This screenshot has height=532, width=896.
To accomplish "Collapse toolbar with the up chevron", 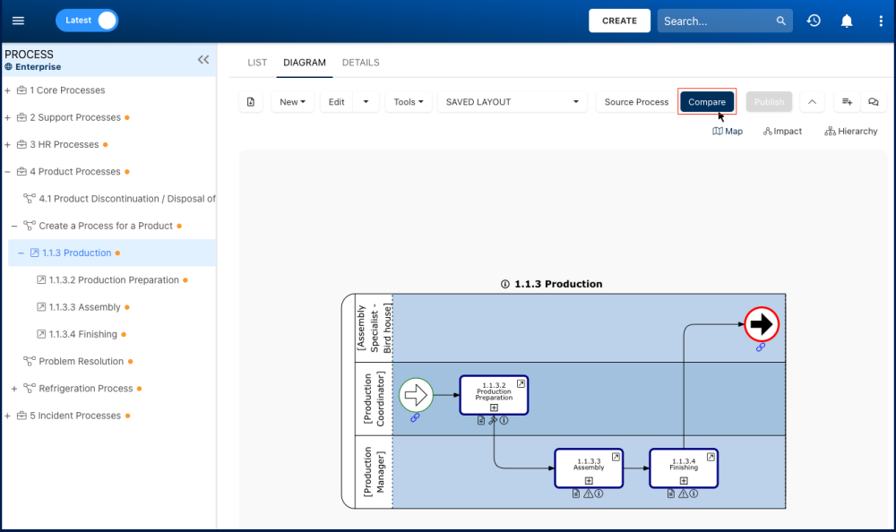I will point(812,102).
